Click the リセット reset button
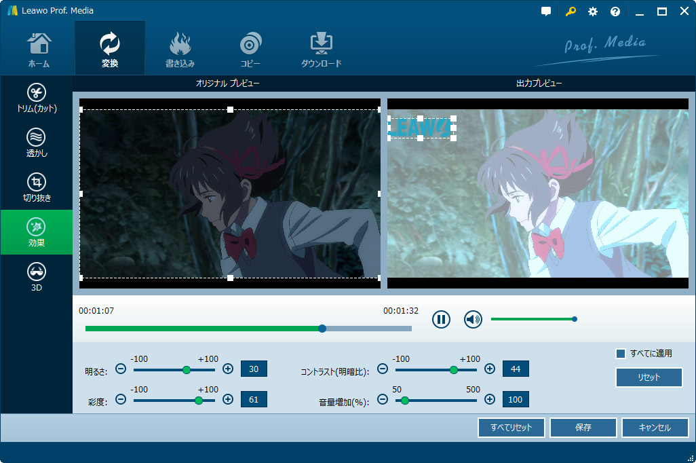The height and width of the screenshot is (463, 696). 649,377
